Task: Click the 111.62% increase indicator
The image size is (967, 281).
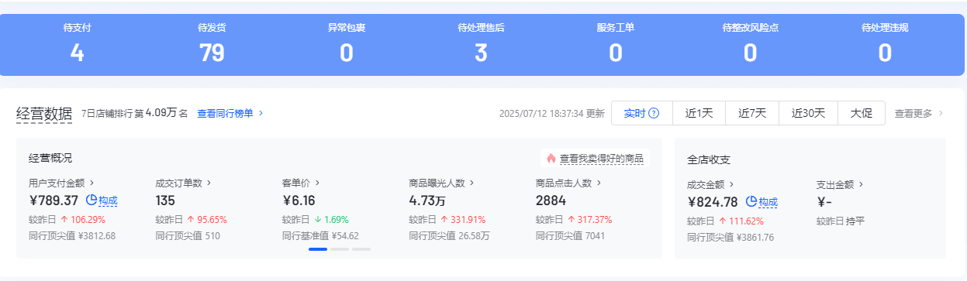Action: [741, 221]
